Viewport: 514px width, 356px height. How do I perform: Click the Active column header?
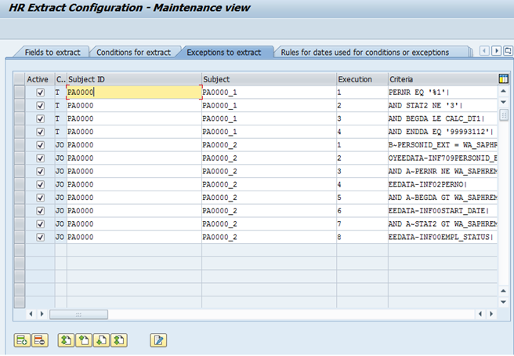[40, 79]
